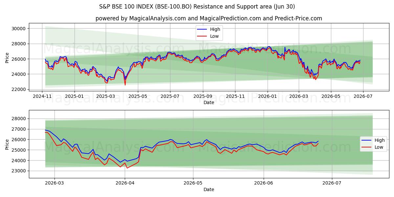Click the '2026-01' date tick label
The image size is (394, 197).
click(x=267, y=97)
